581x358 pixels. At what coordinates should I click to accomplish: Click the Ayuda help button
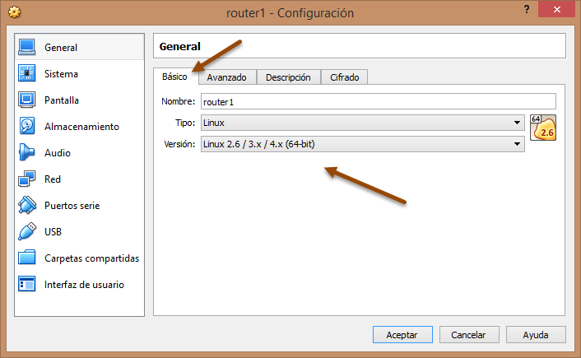click(x=536, y=335)
